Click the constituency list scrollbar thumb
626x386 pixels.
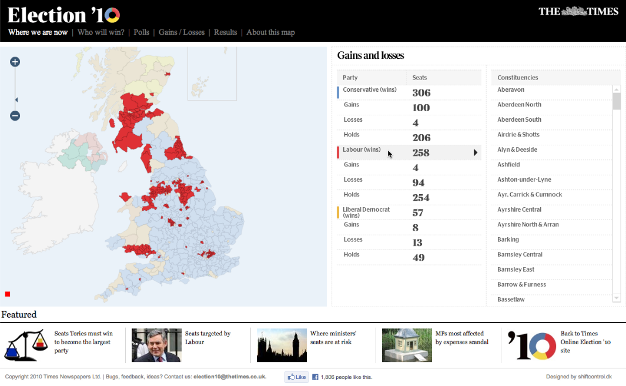click(617, 101)
